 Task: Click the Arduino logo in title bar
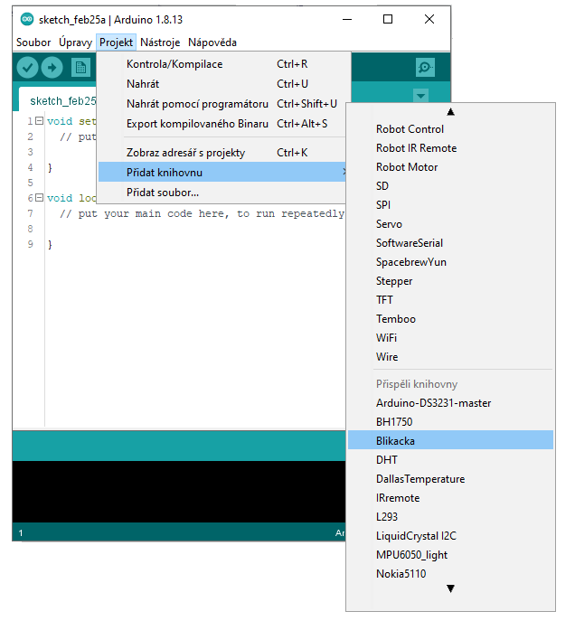click(27, 19)
